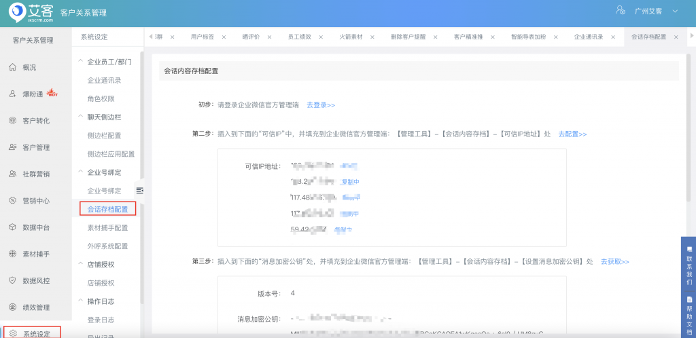Close the 客户精准推 tab
Screen dimensions: 696x338
pos(492,37)
